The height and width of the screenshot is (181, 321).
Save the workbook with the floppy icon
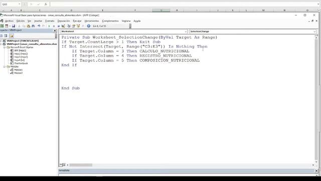click(x=14, y=26)
